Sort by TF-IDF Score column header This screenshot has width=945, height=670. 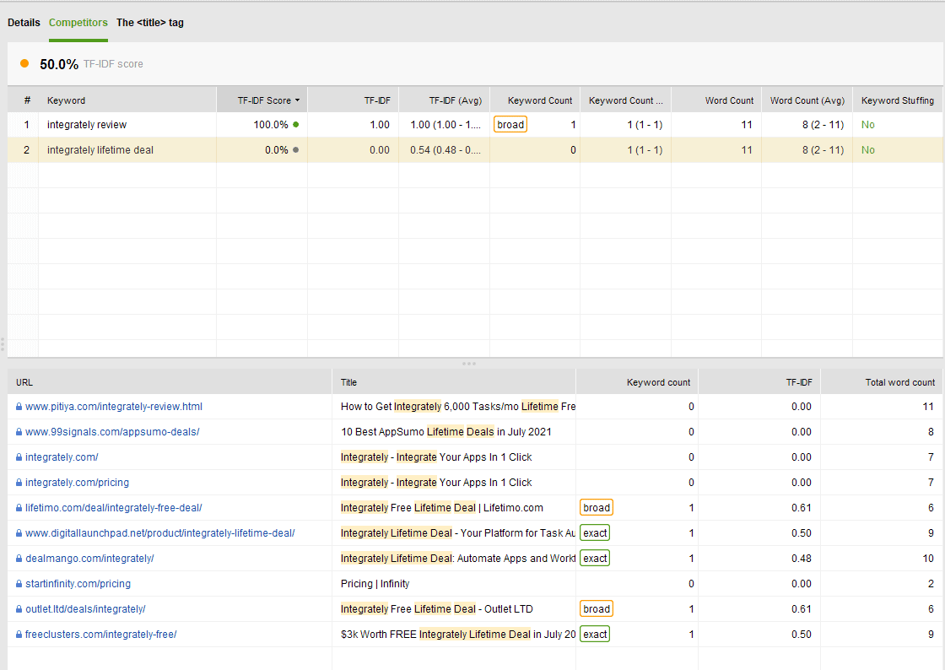click(262, 100)
